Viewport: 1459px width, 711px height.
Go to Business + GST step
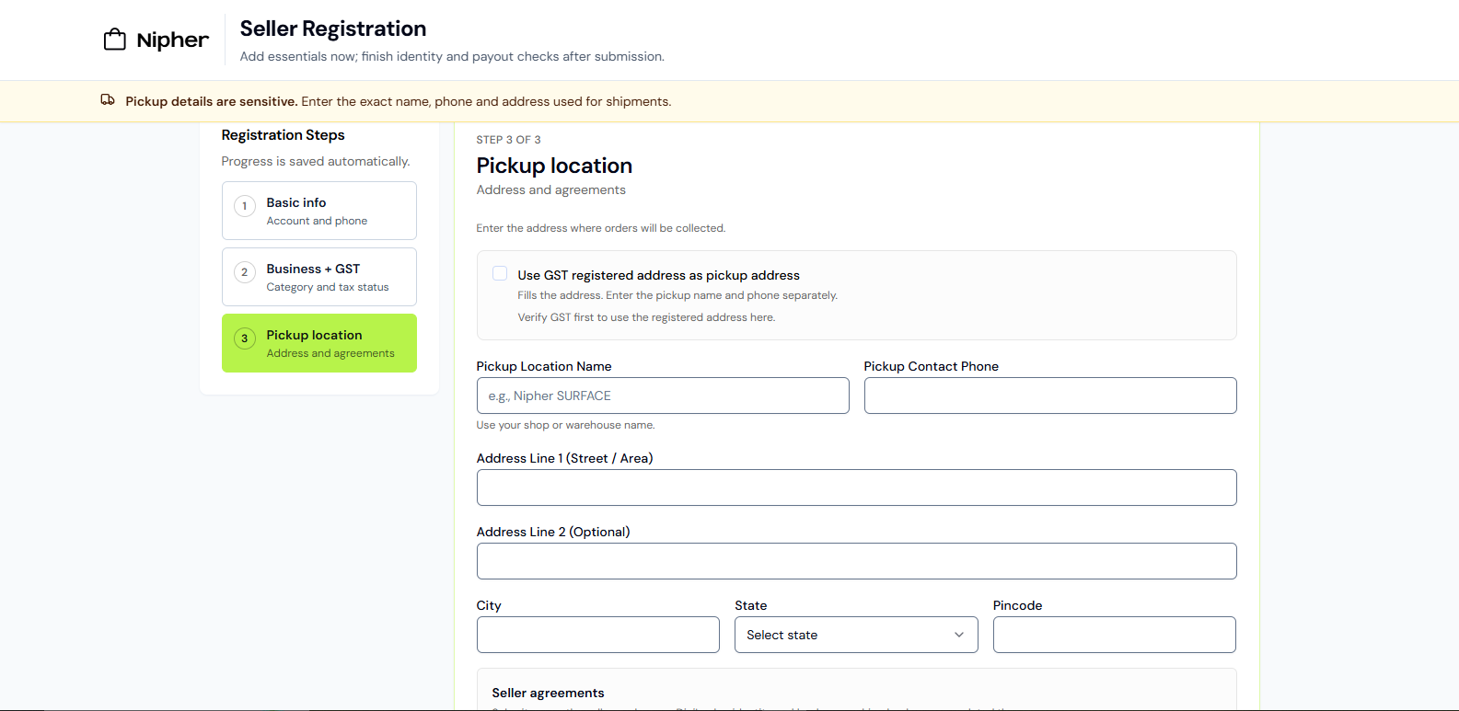pyautogui.click(x=319, y=277)
